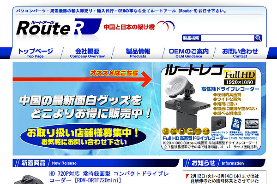Read the 2月12日 temporary closure notice
Image resolution: width=277 pixels, height=184 pixels.
pos(224,179)
